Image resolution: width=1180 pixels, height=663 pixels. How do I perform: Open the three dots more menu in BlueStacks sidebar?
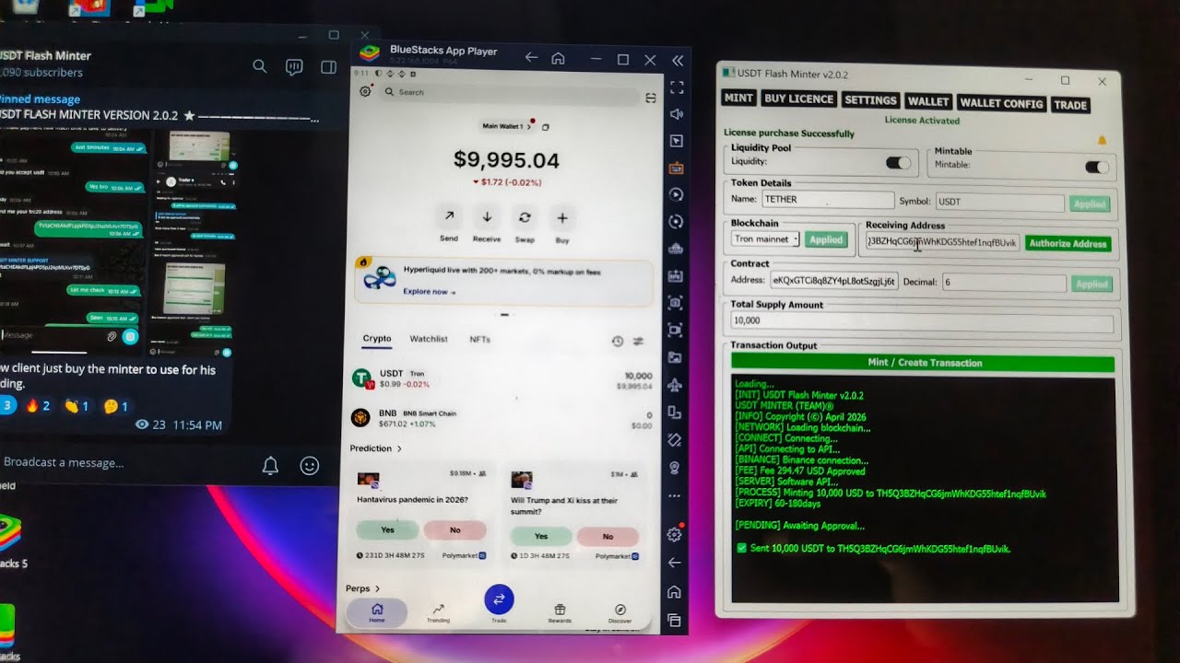(x=675, y=496)
